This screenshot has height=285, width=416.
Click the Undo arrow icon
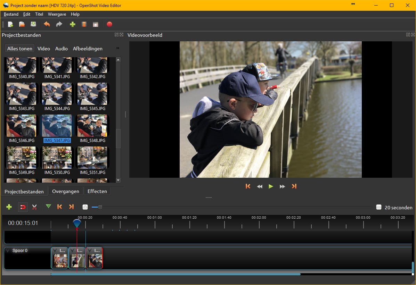pyautogui.click(x=47, y=24)
